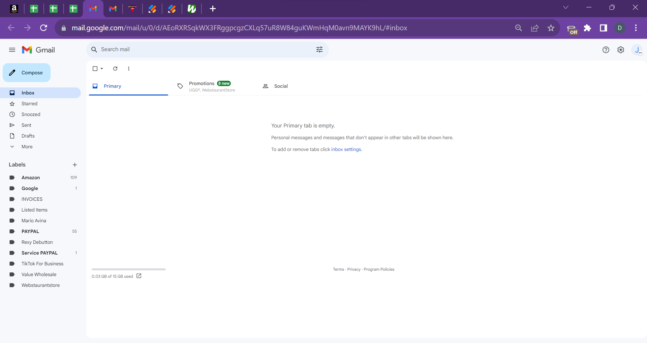View site information lock icon

click(64, 28)
